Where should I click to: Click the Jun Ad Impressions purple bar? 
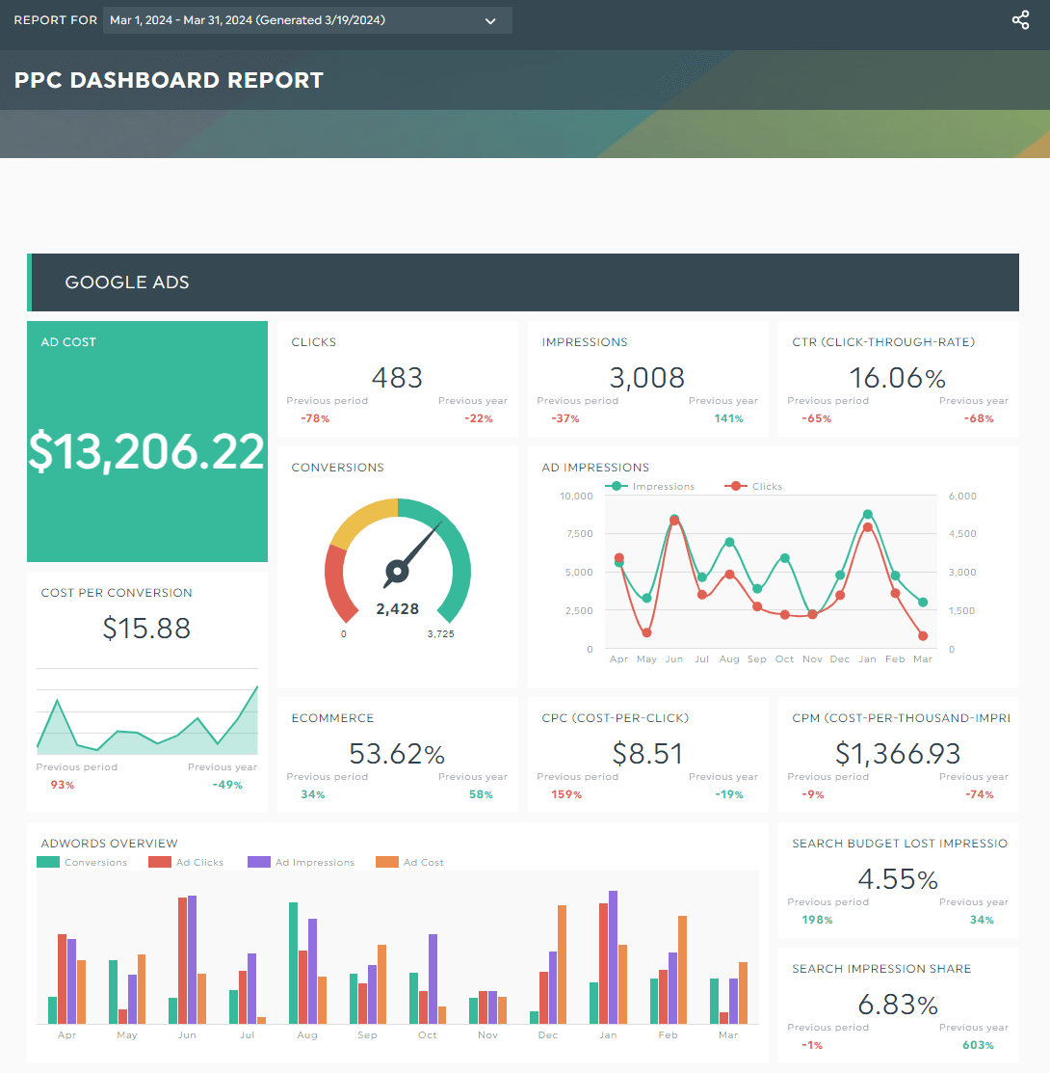192,959
